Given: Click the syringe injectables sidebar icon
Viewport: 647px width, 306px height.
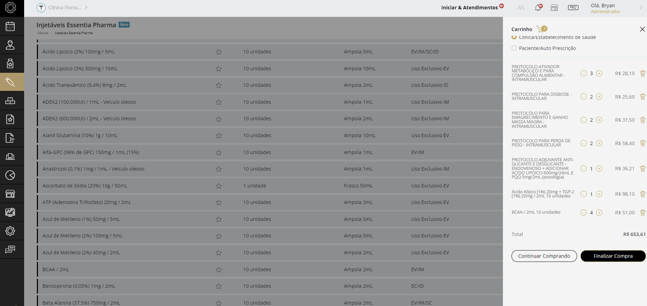Looking at the screenshot, I should (x=10, y=82).
